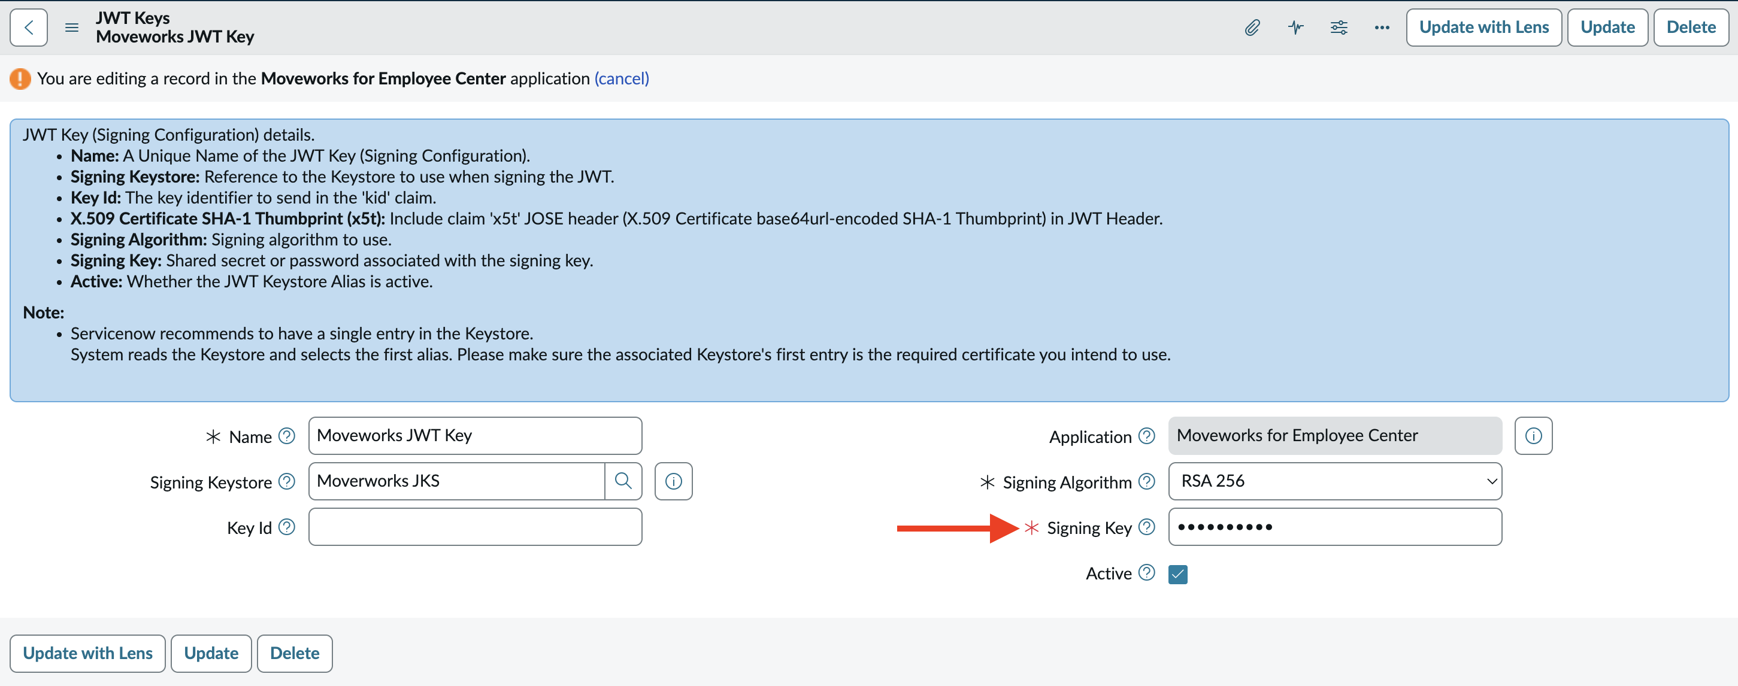
Task: Open attachments via the paperclip icon
Action: (x=1252, y=28)
